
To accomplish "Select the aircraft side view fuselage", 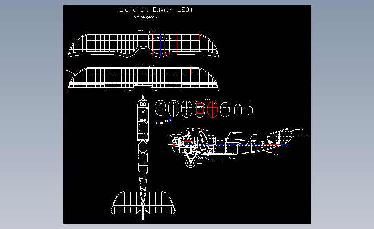I will pos(229,146).
